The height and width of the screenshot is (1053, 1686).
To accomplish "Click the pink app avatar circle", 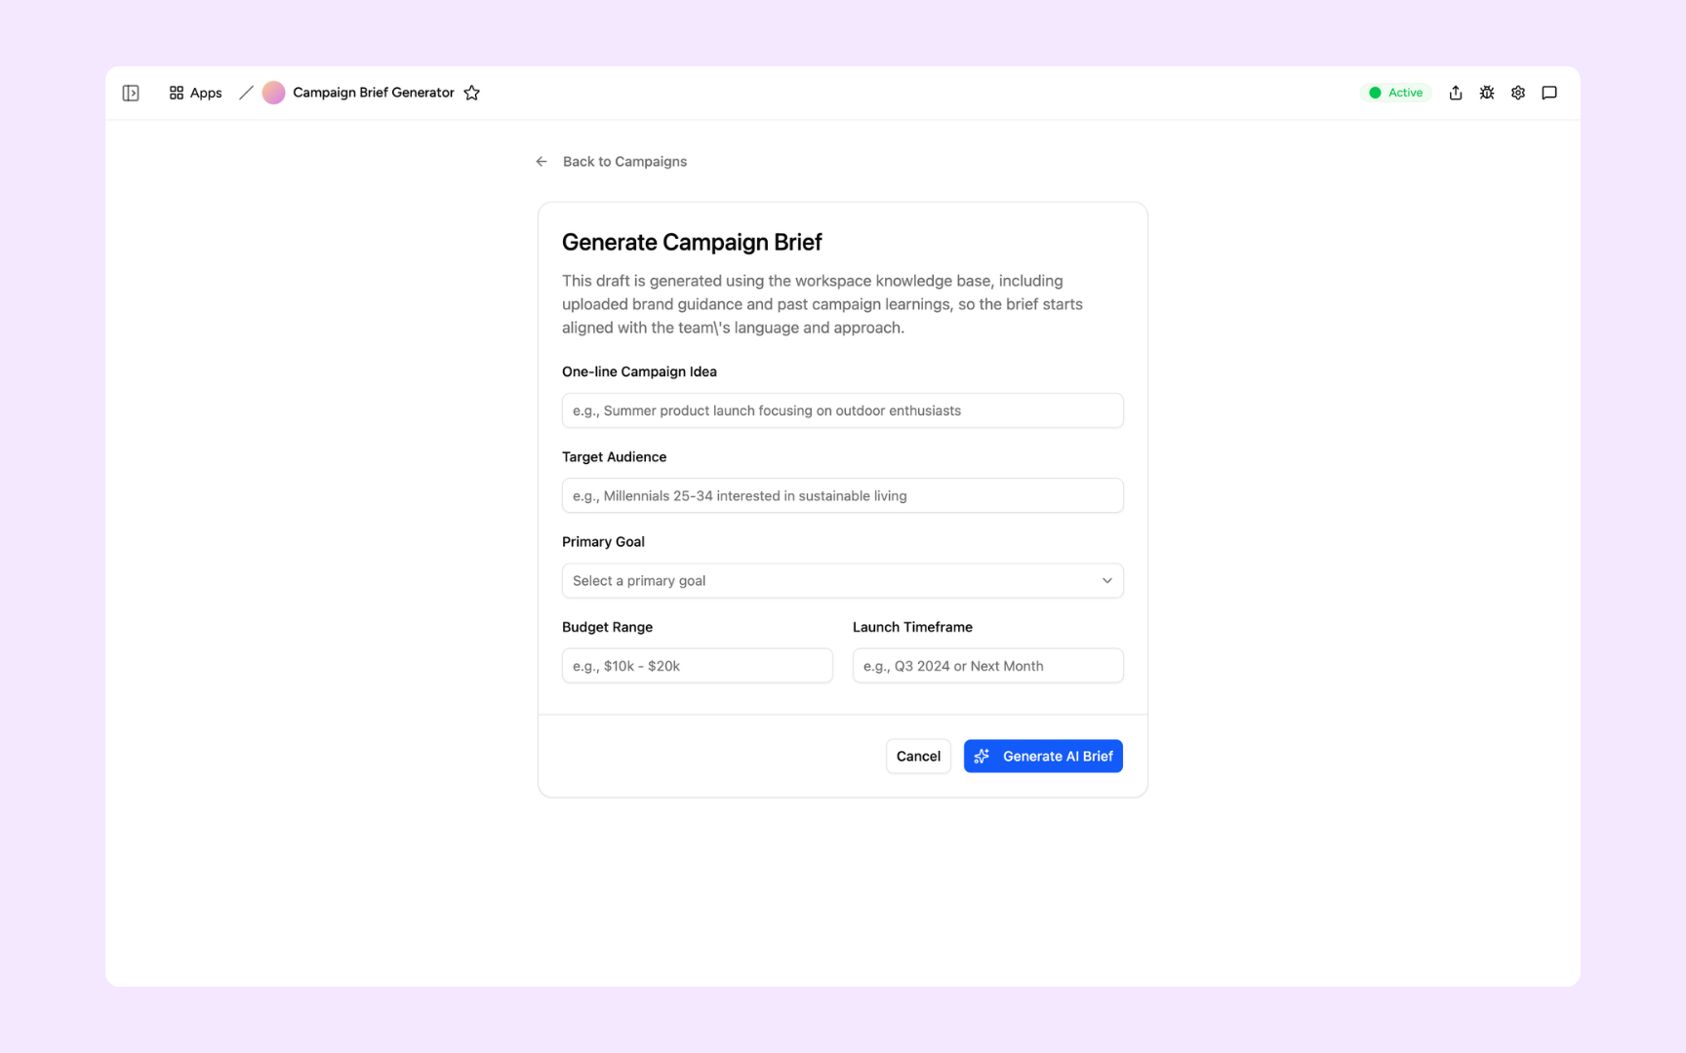I will coord(274,93).
